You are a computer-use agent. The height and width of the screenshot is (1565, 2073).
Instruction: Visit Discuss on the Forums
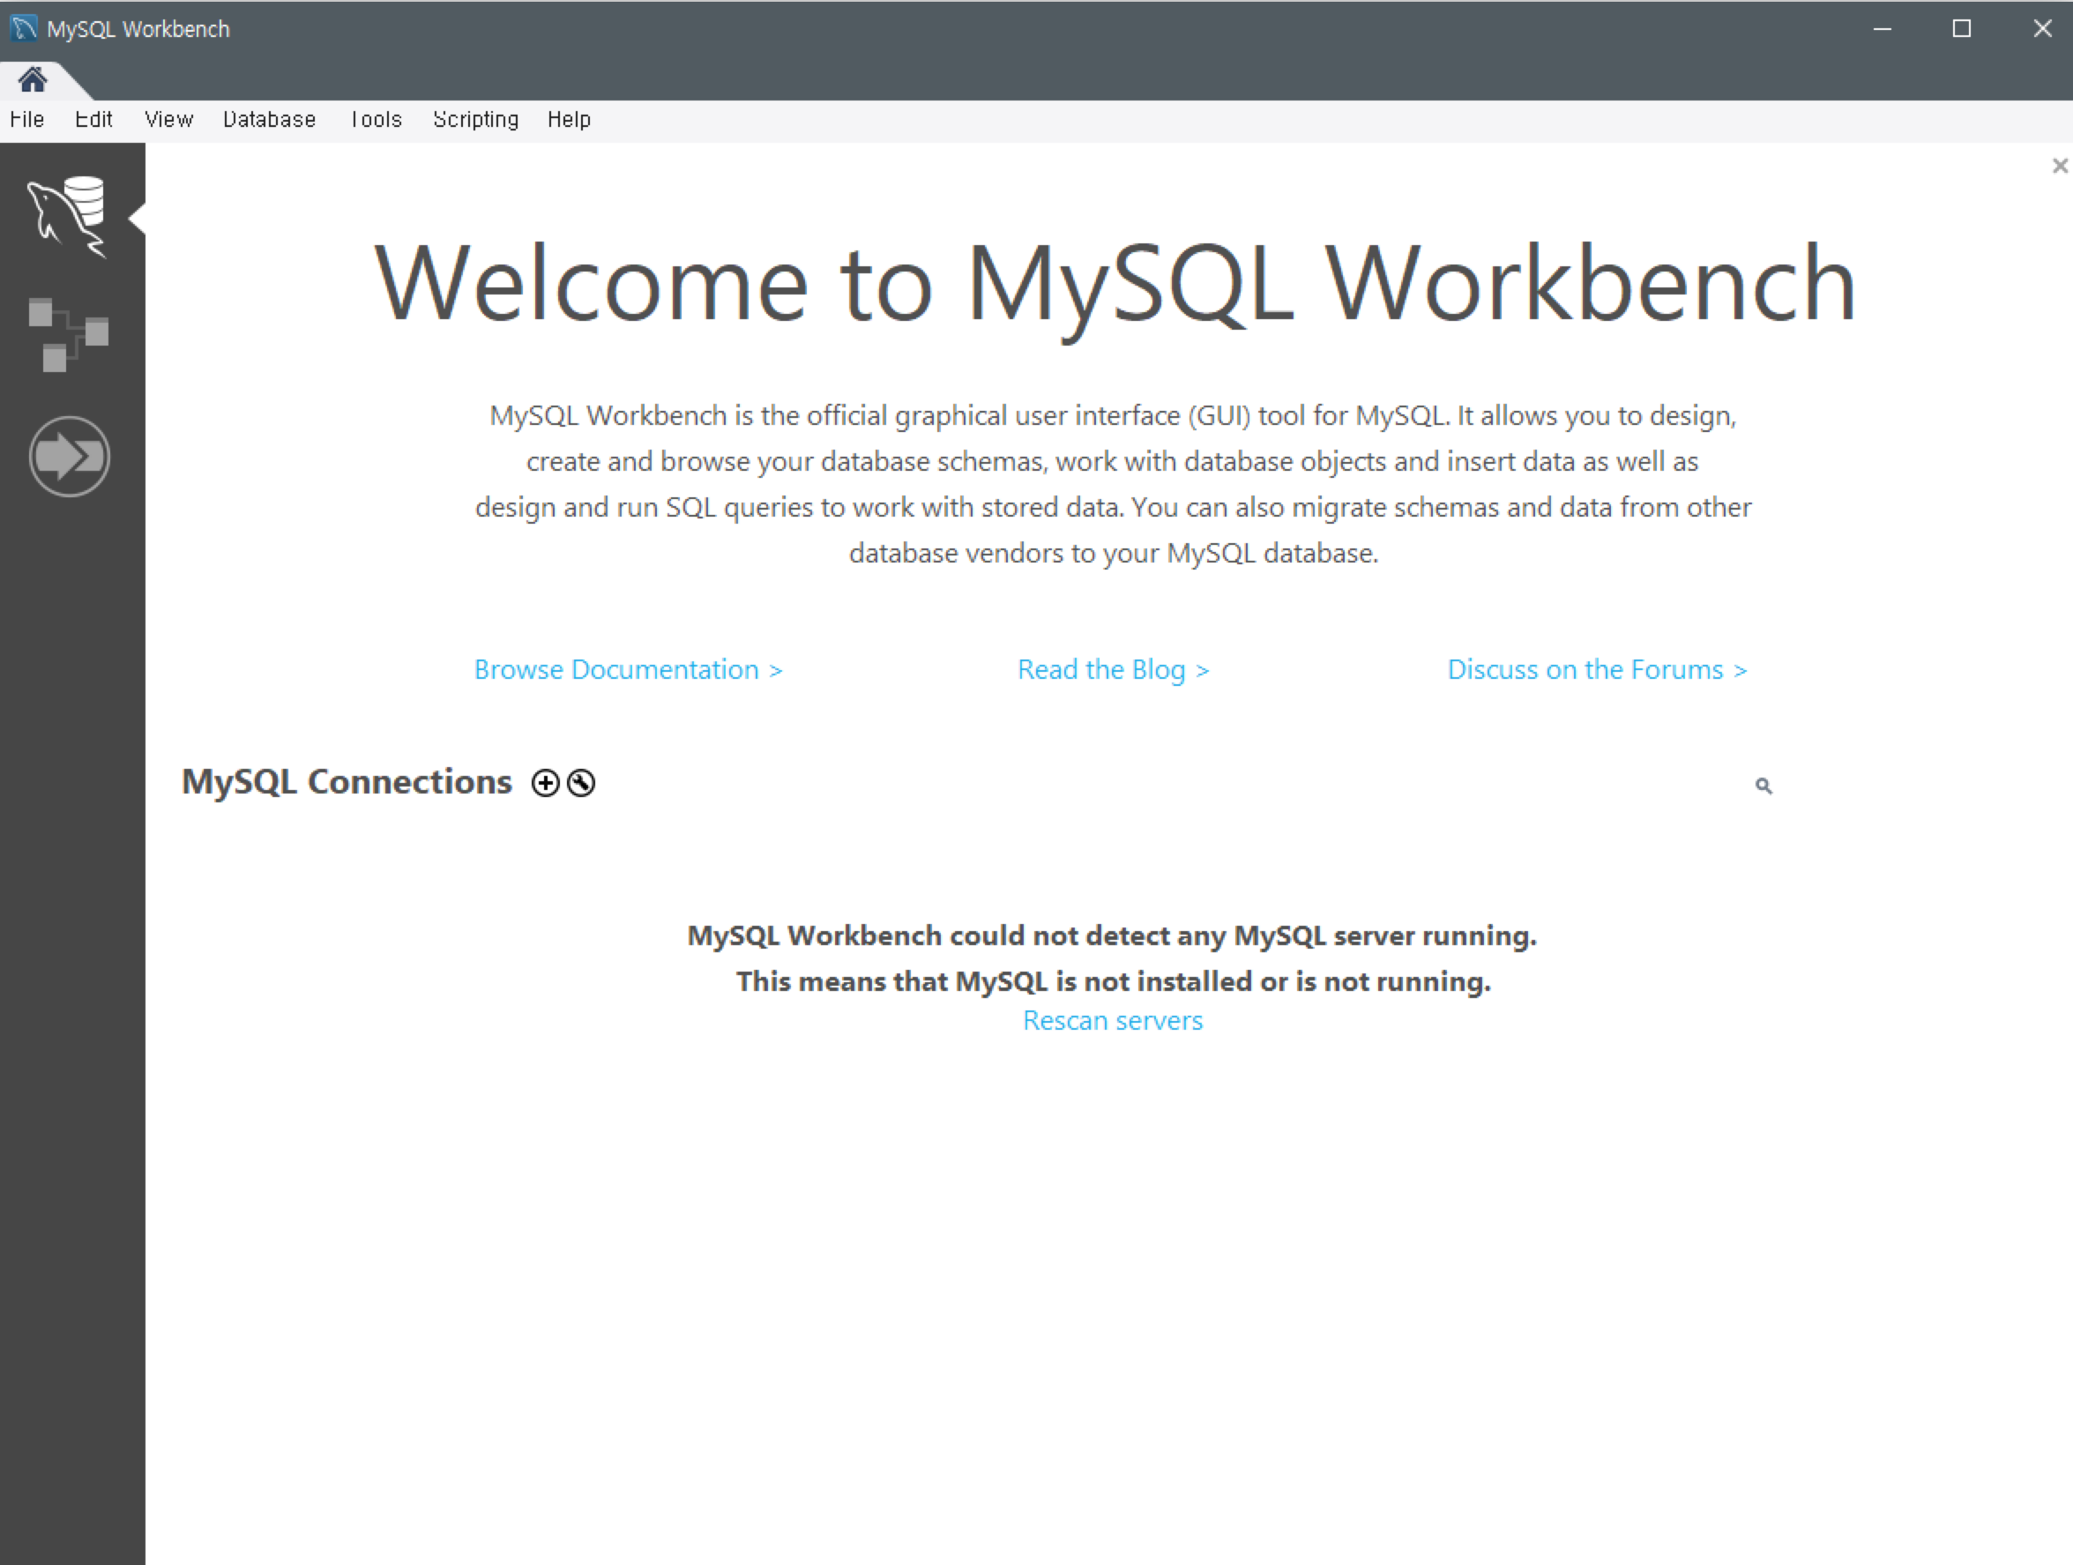(x=1597, y=669)
